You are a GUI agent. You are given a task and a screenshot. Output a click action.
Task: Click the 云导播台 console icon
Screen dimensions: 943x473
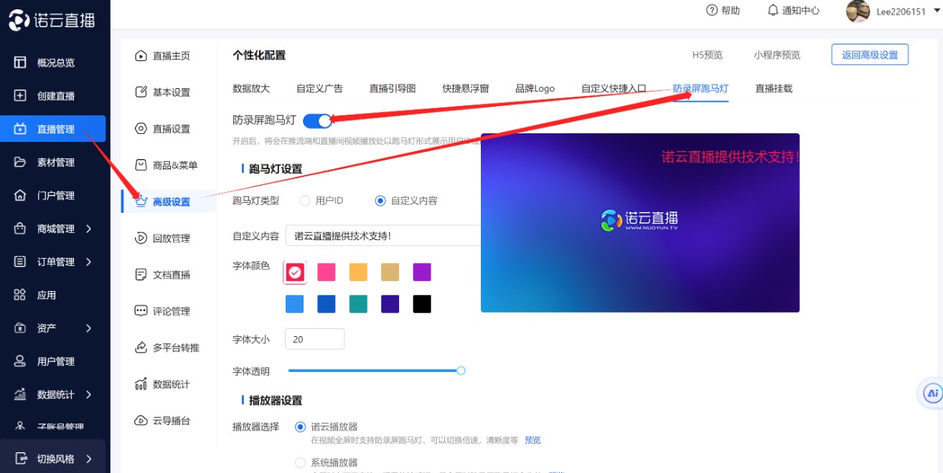pos(141,421)
